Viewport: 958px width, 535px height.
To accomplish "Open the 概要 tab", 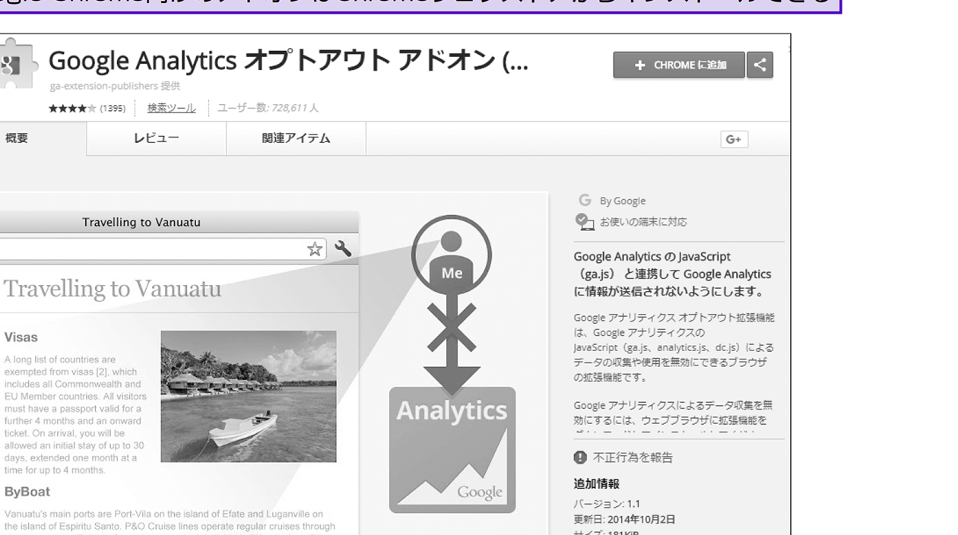I will coord(17,138).
